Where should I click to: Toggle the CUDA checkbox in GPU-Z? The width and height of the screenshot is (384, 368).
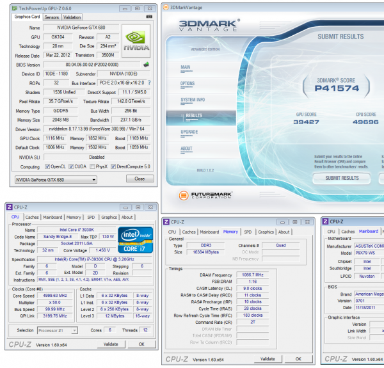(71, 166)
